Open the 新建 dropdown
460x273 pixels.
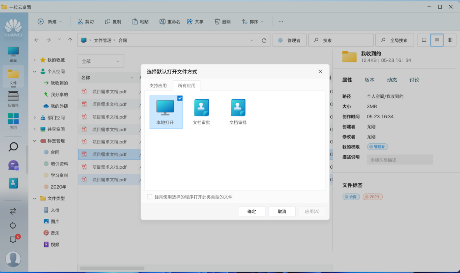(x=50, y=22)
